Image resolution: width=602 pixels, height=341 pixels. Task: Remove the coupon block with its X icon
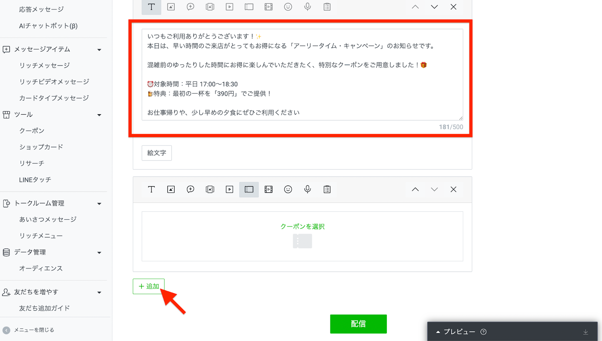pyautogui.click(x=453, y=189)
